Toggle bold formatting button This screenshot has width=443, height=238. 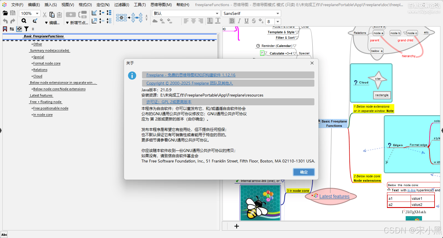click(232, 21)
